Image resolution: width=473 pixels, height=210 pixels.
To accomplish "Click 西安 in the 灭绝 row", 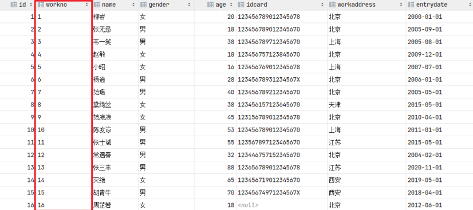I will click(x=334, y=180).
